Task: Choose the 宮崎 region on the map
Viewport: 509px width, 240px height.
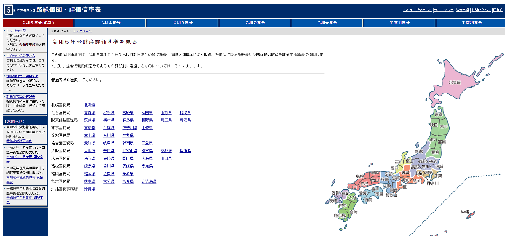Action: (353, 212)
